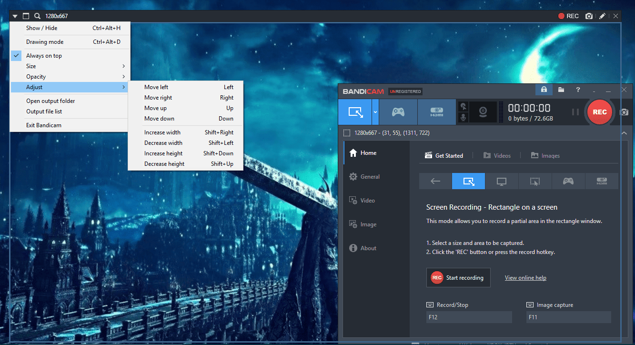The image size is (635, 345).
Task: Click the magnifier icon in rectangle toolbar
Action: (37, 16)
